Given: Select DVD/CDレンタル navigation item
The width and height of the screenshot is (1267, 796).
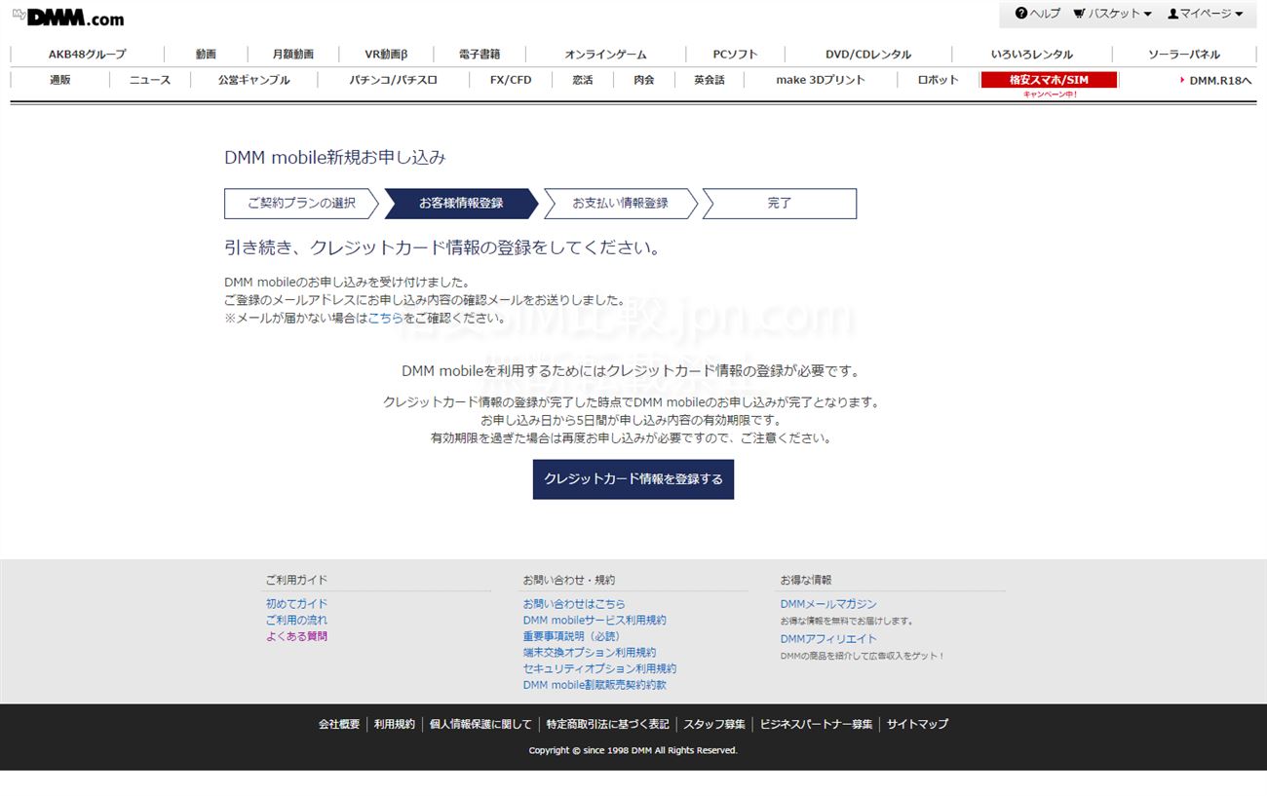Looking at the screenshot, I should coord(868,55).
